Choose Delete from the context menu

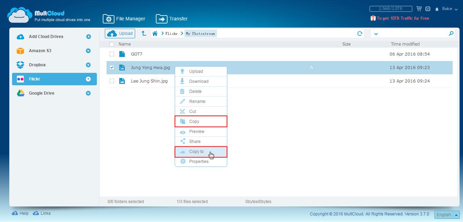click(x=201, y=91)
